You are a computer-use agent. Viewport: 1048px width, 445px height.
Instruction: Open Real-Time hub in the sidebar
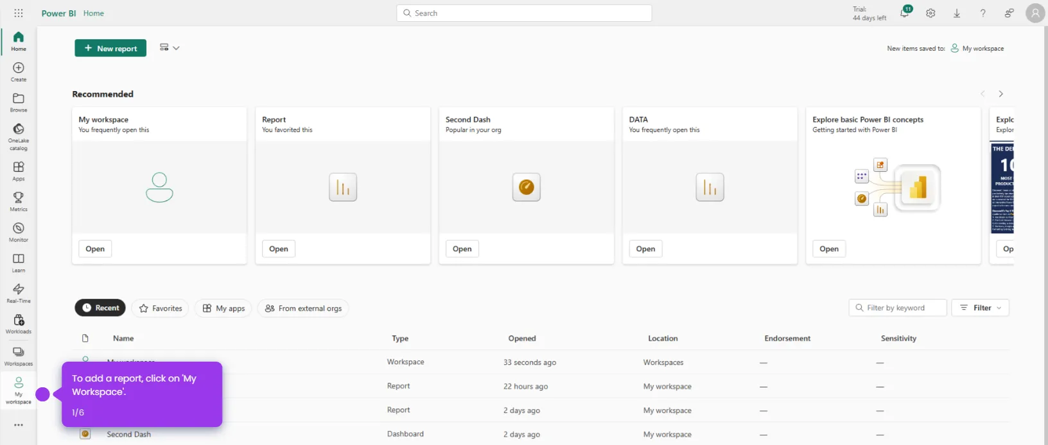tap(19, 294)
